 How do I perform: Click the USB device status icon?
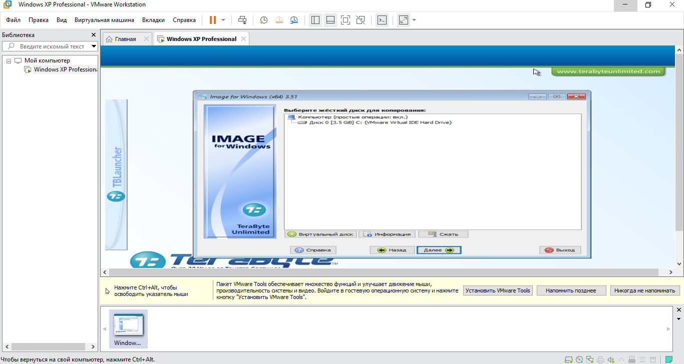(x=632, y=359)
